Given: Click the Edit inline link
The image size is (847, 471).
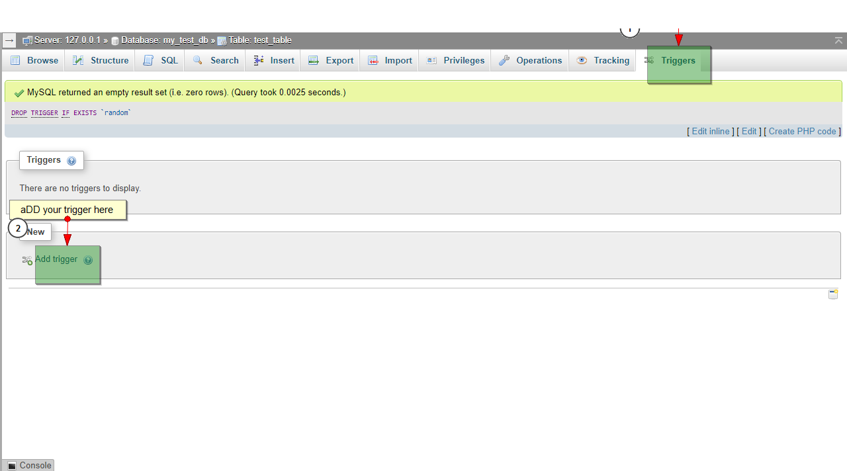Looking at the screenshot, I should click(x=711, y=132).
